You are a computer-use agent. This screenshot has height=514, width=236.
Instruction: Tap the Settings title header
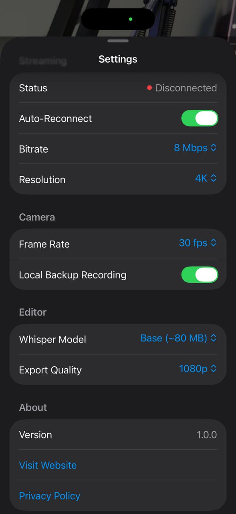(118, 59)
